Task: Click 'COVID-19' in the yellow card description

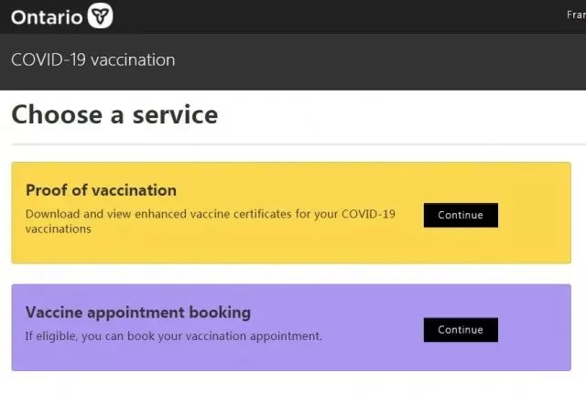Action: point(368,214)
